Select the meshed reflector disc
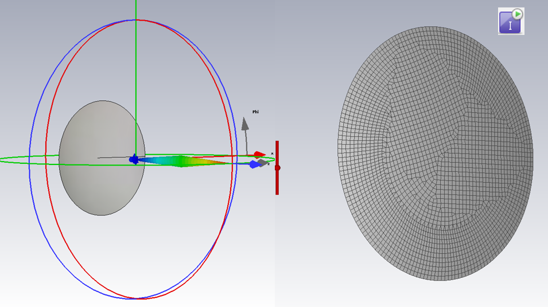 [x=435, y=153]
